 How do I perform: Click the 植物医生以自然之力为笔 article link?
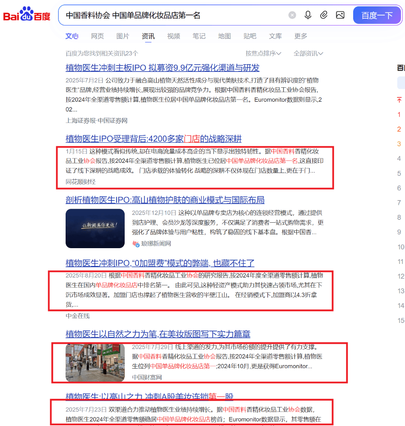pyautogui.click(x=158, y=334)
